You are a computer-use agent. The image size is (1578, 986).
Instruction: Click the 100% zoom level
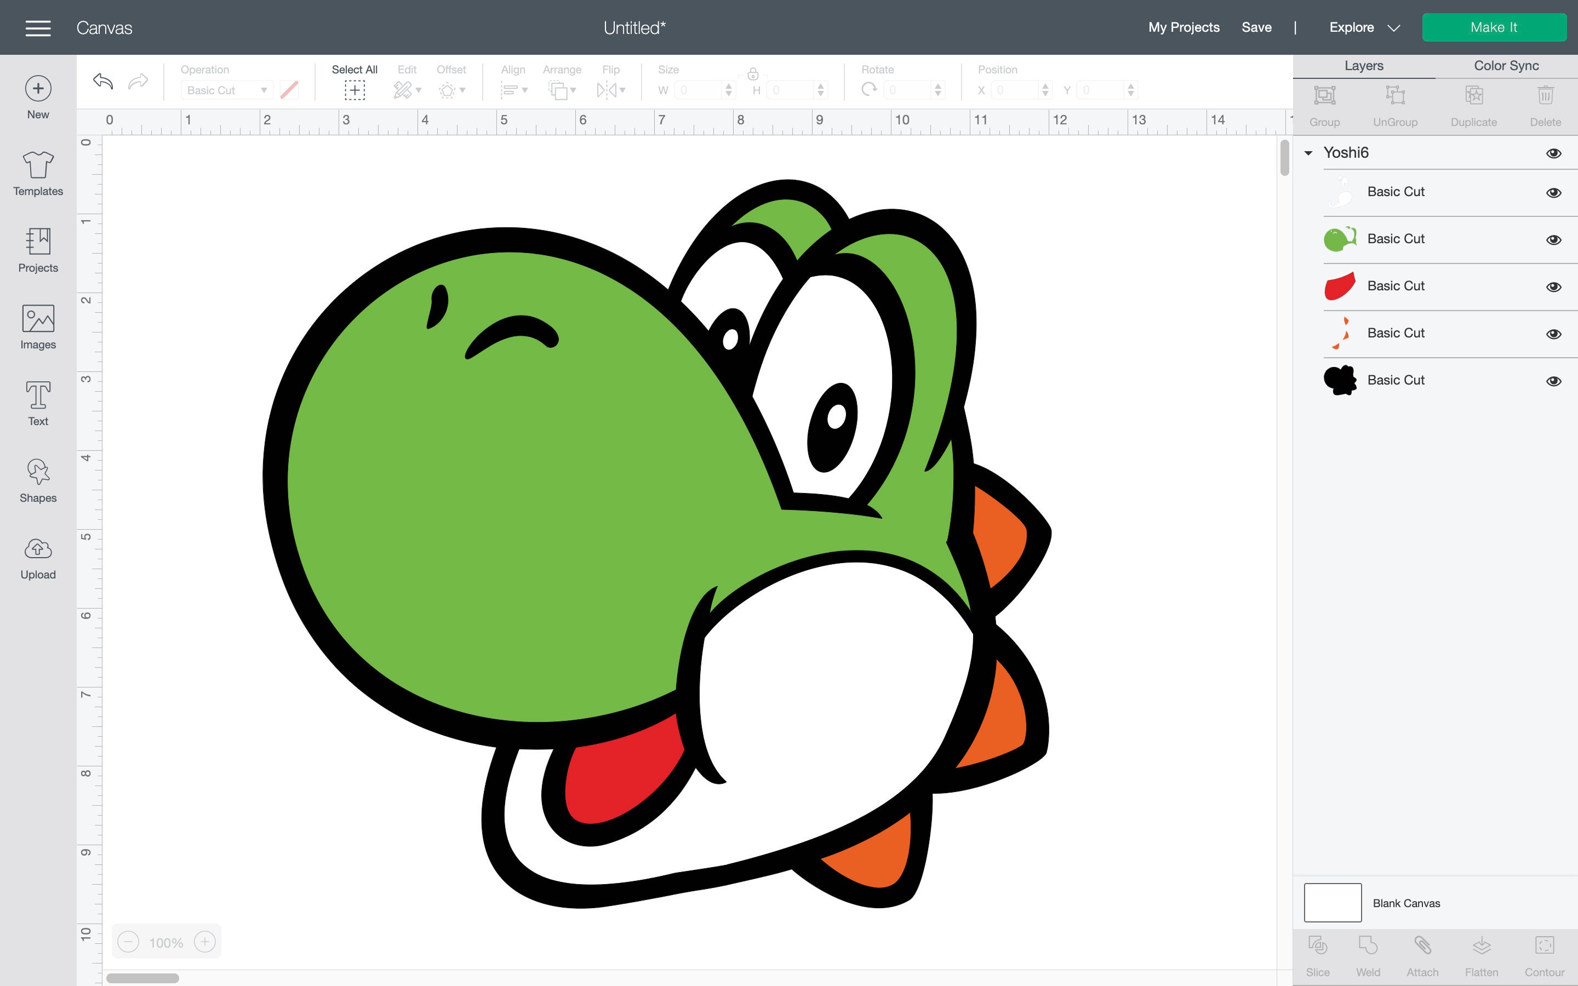point(166,943)
